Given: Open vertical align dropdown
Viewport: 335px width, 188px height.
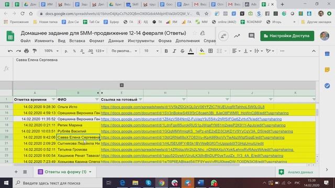Looking at the screenshot, I should tap(248, 51).
